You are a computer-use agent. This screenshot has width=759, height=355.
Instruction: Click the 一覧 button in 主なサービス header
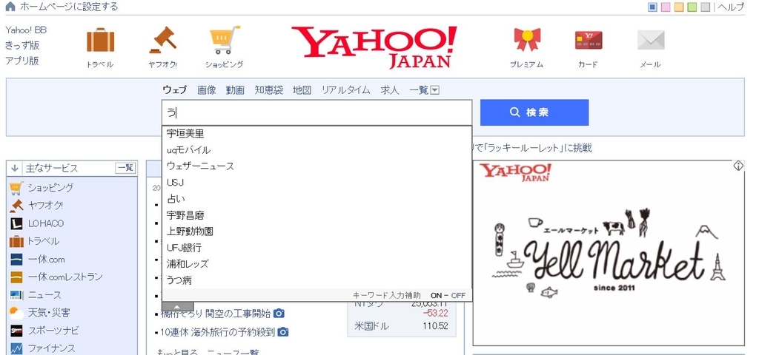(x=125, y=168)
